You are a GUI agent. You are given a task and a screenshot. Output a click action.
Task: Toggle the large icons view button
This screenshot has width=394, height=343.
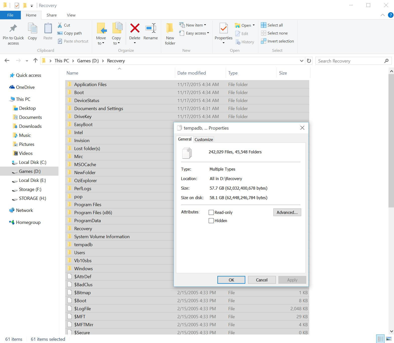coord(388,339)
